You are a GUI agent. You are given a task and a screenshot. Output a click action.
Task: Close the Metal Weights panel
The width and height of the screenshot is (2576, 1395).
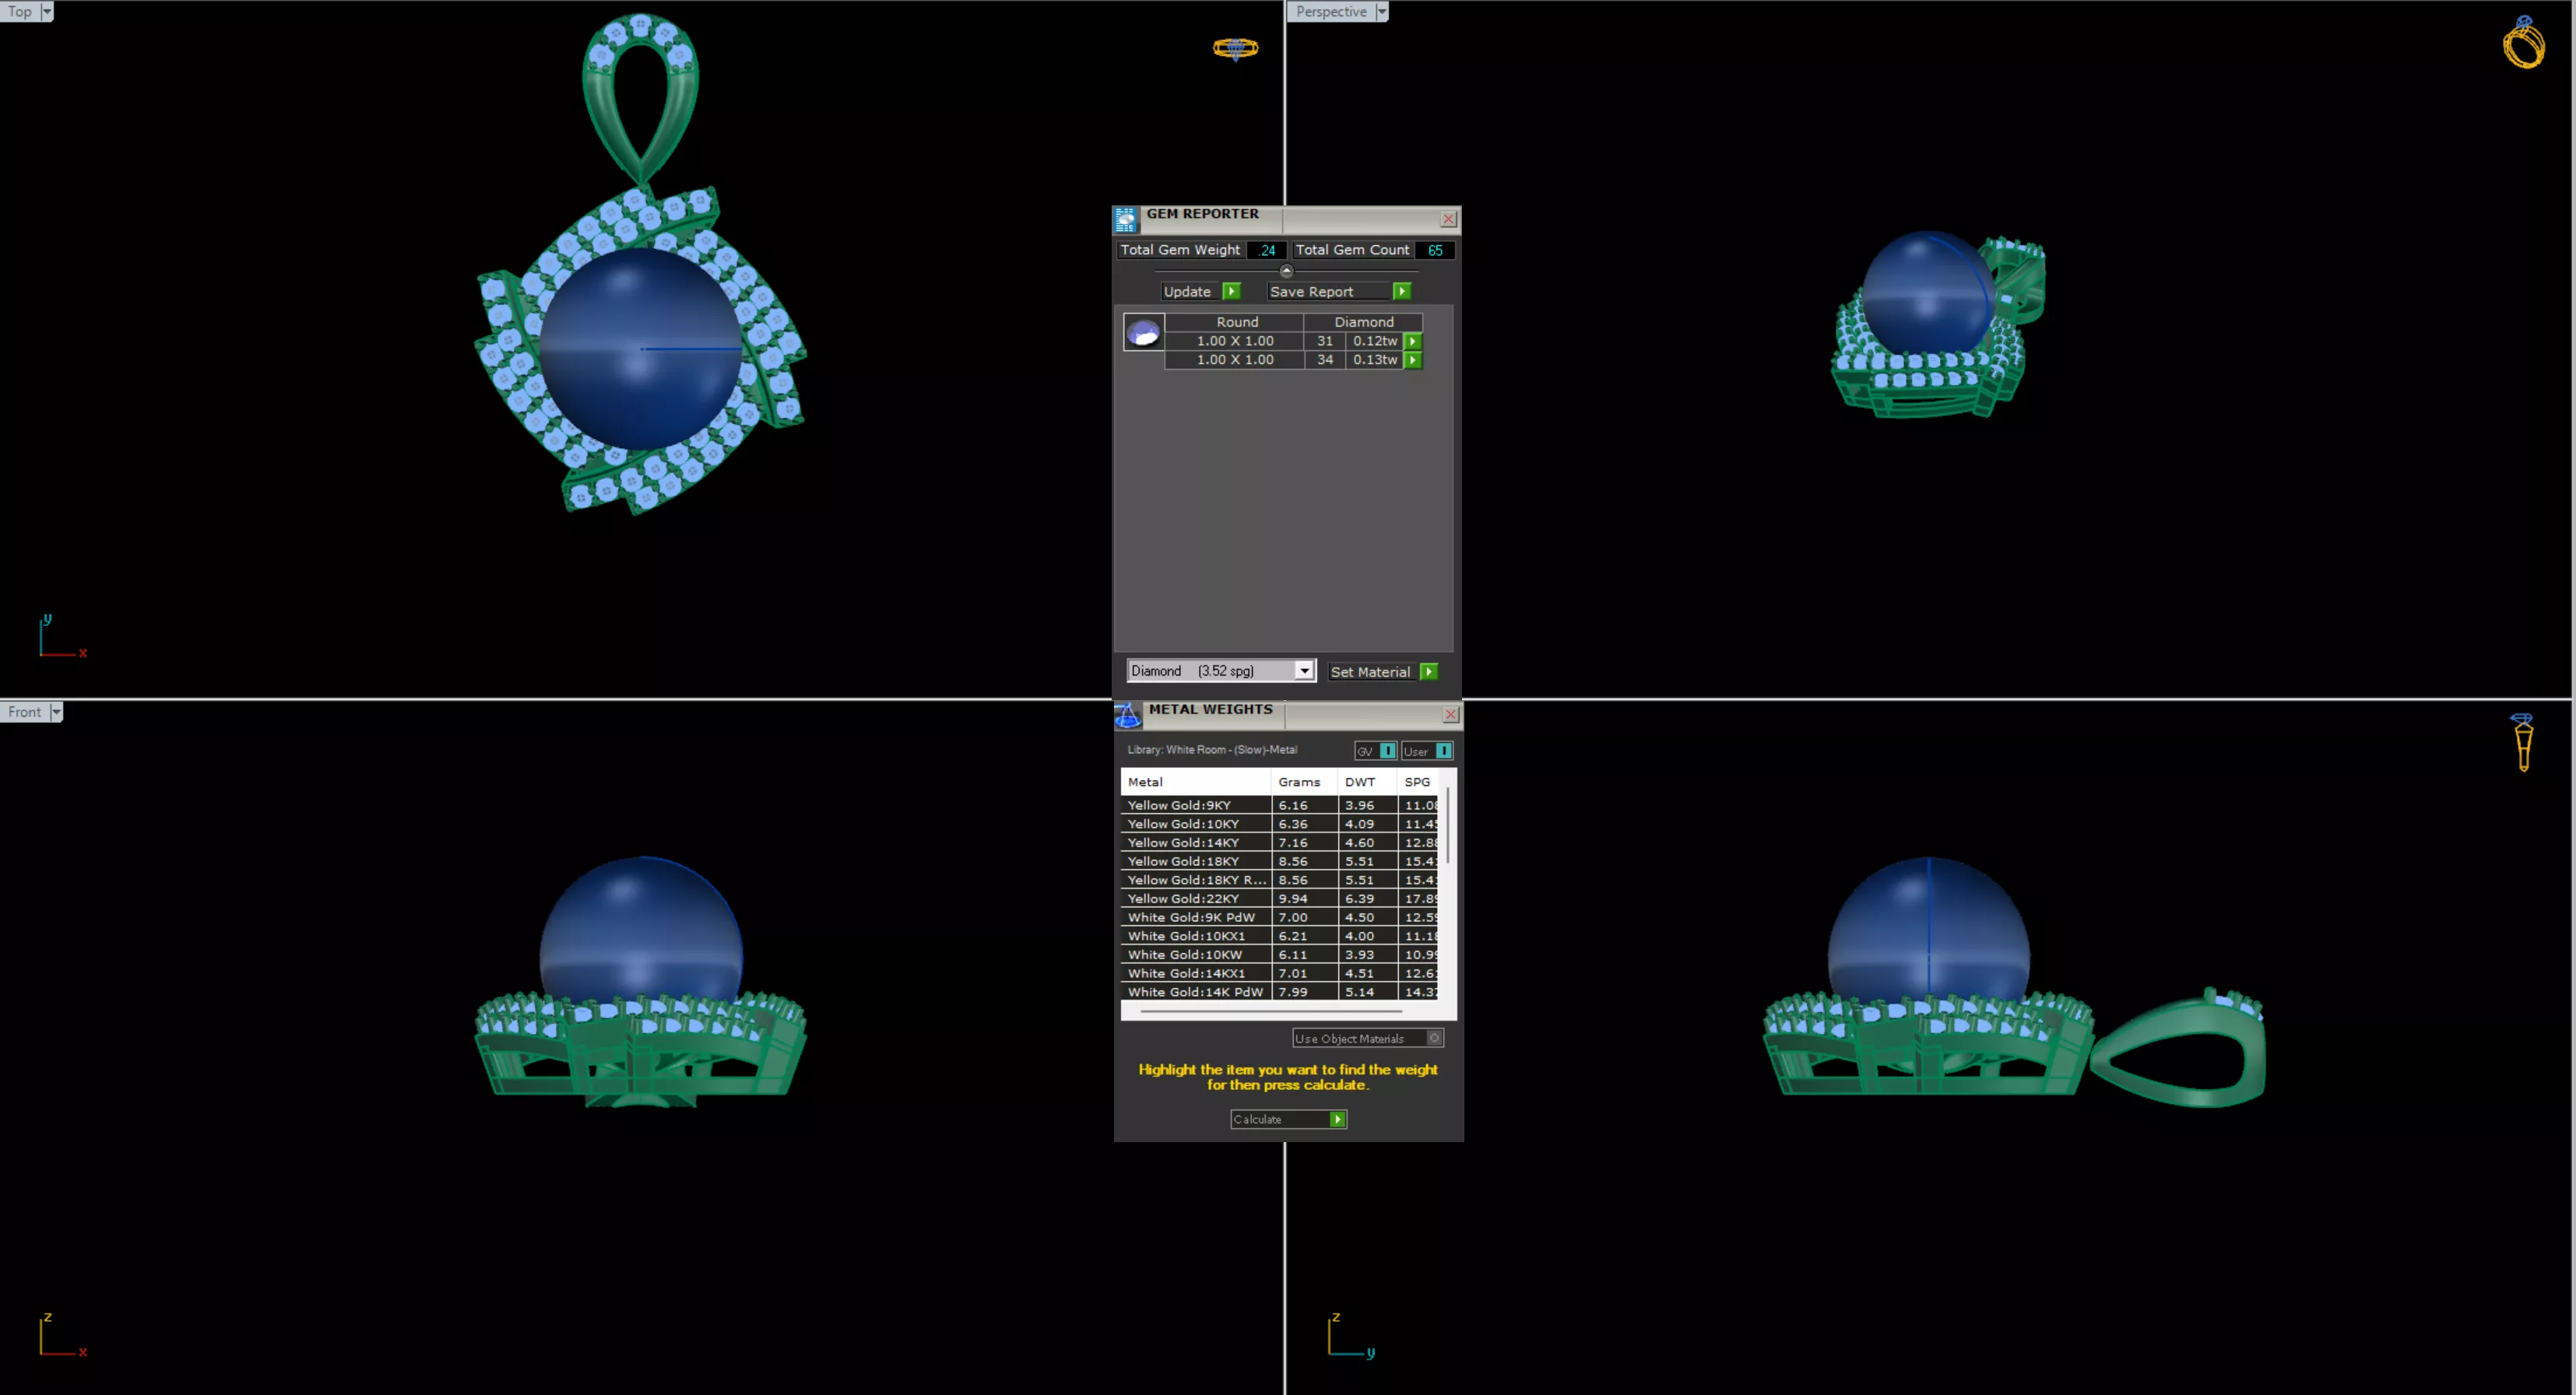tap(1451, 714)
